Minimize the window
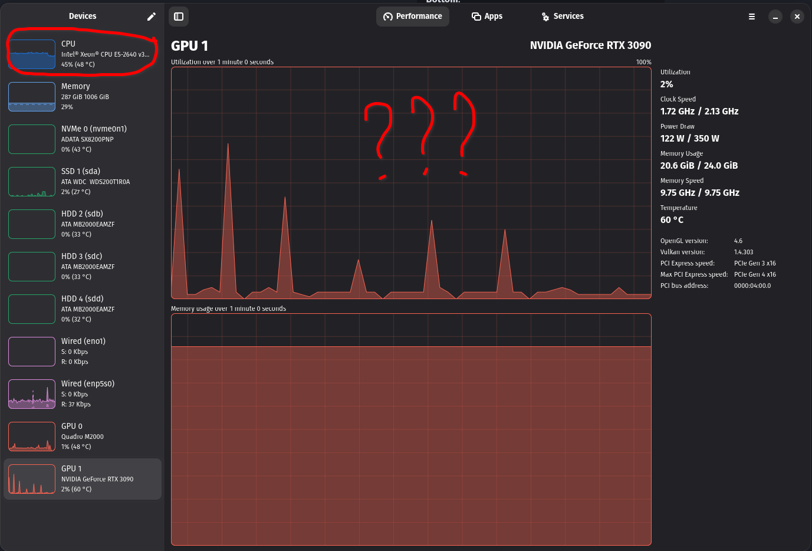Viewport: 812px width, 551px height. pos(775,17)
